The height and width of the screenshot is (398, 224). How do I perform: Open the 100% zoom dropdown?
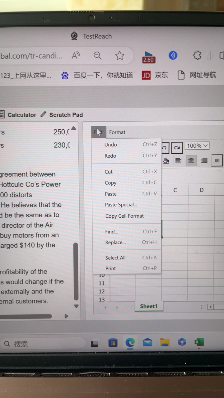click(197, 146)
